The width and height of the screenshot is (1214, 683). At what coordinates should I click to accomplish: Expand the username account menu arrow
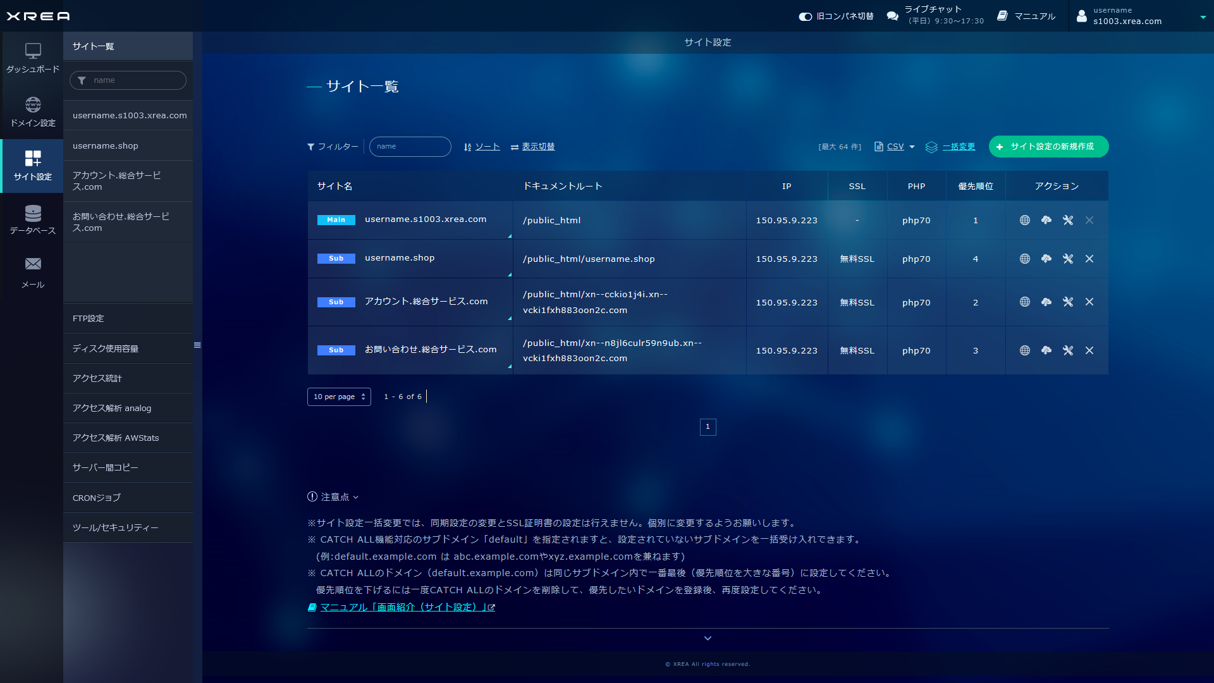pos(1203,17)
